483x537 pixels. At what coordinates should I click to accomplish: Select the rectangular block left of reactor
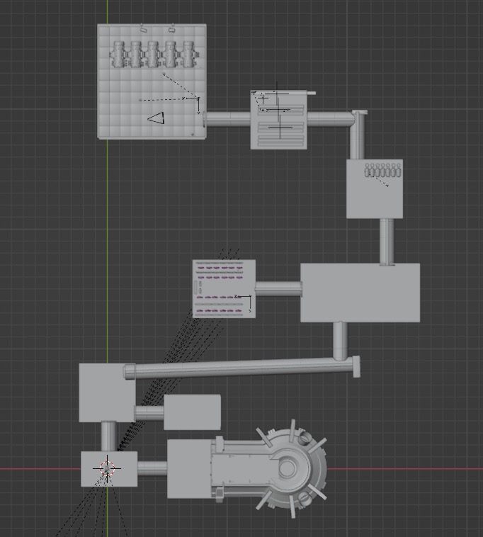[189, 469]
